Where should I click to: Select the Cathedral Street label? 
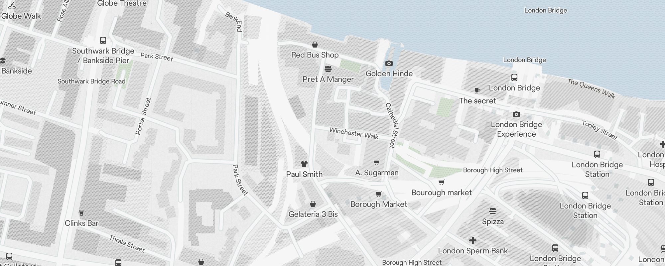pos(392,125)
